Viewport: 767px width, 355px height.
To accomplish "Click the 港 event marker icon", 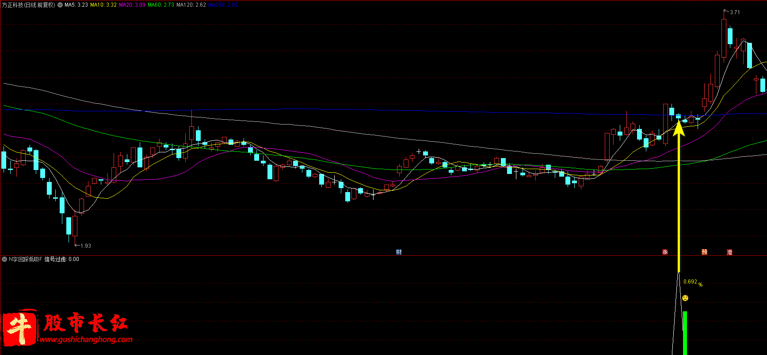I will 729,252.
